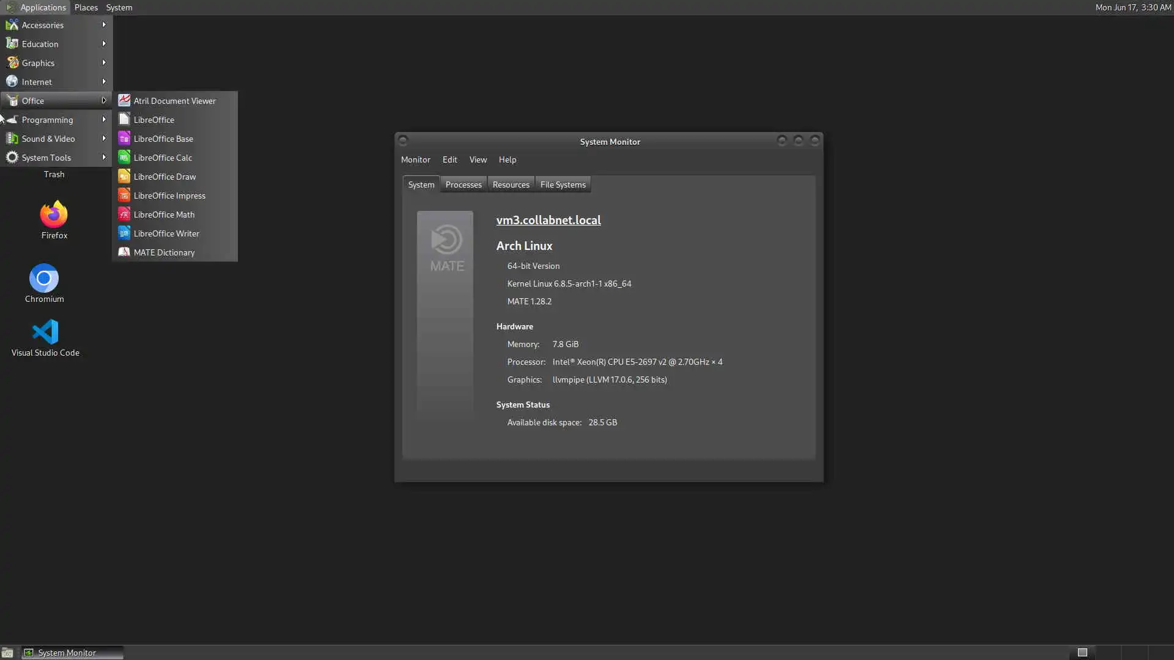Open the Firefox desktop icon
1174x660 pixels.
point(54,215)
